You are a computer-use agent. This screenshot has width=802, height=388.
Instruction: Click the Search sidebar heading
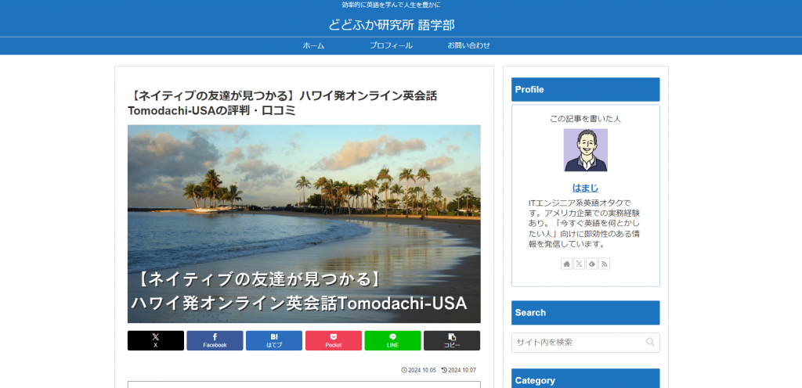(586, 312)
